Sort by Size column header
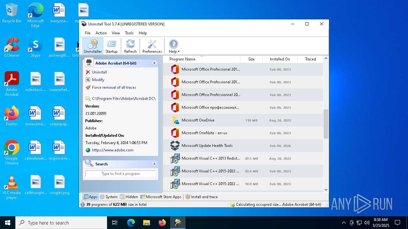 tap(251, 59)
